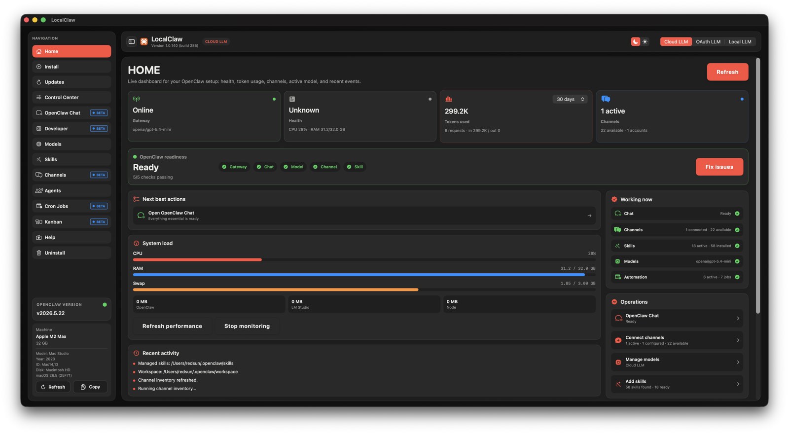Click the Health card icon
The height and width of the screenshot is (434, 789).
[x=292, y=99]
